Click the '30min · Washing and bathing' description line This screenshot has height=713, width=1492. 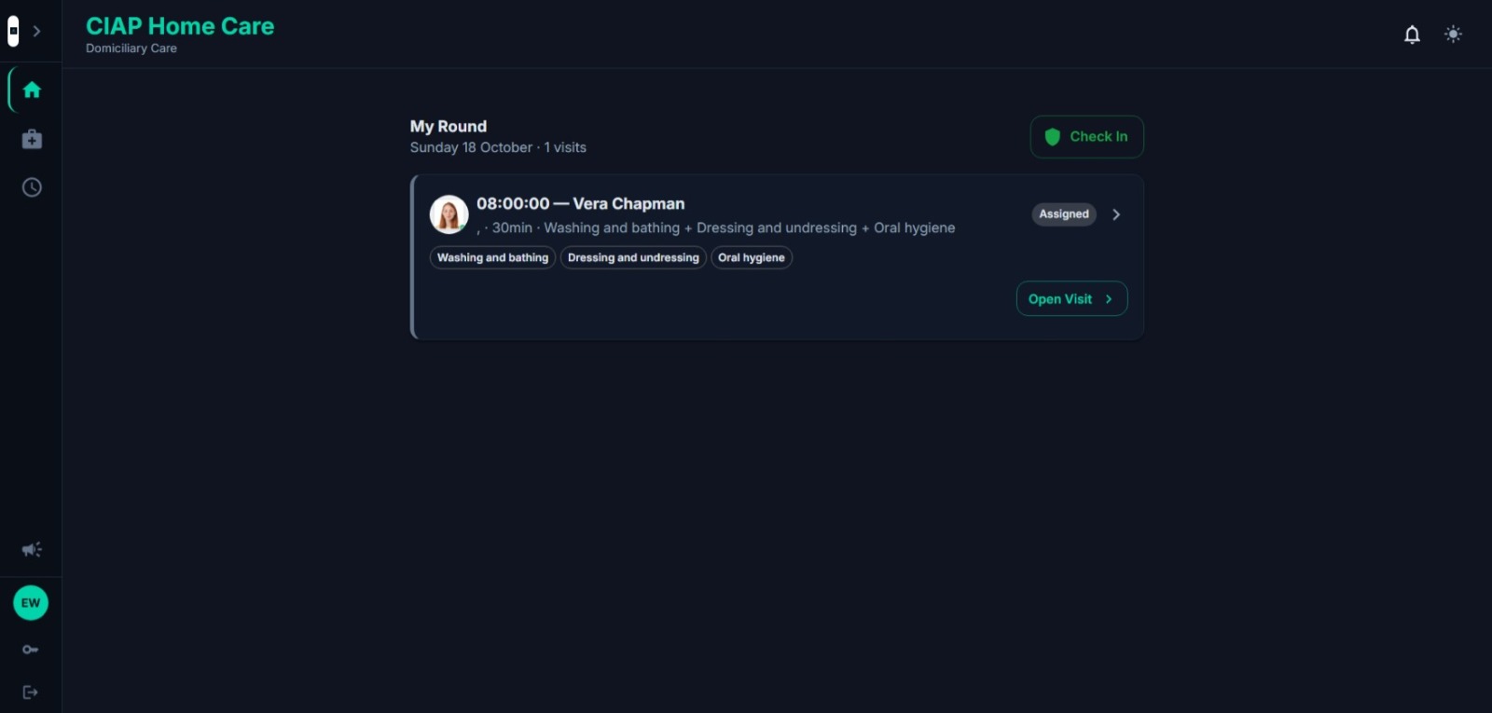[x=716, y=228]
